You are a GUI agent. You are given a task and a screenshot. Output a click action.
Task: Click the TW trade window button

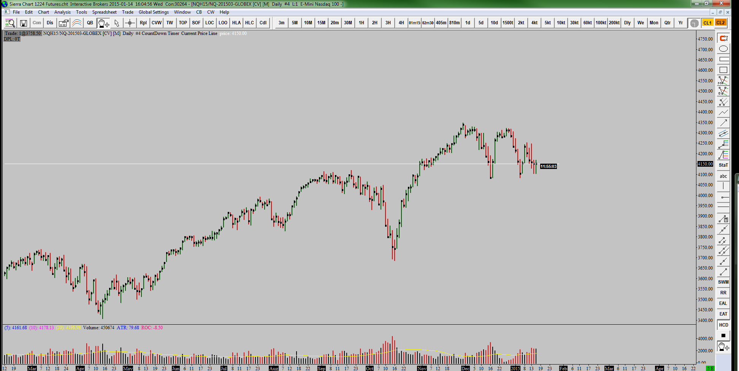coord(170,23)
